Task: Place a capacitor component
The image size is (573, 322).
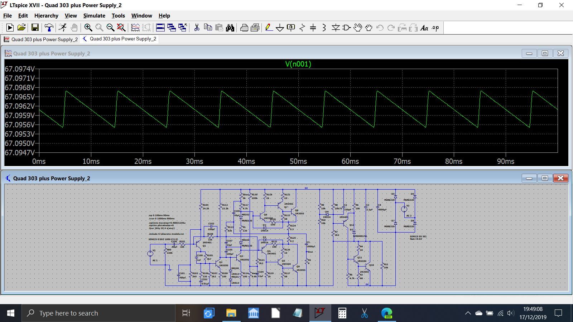Action: [x=313, y=28]
